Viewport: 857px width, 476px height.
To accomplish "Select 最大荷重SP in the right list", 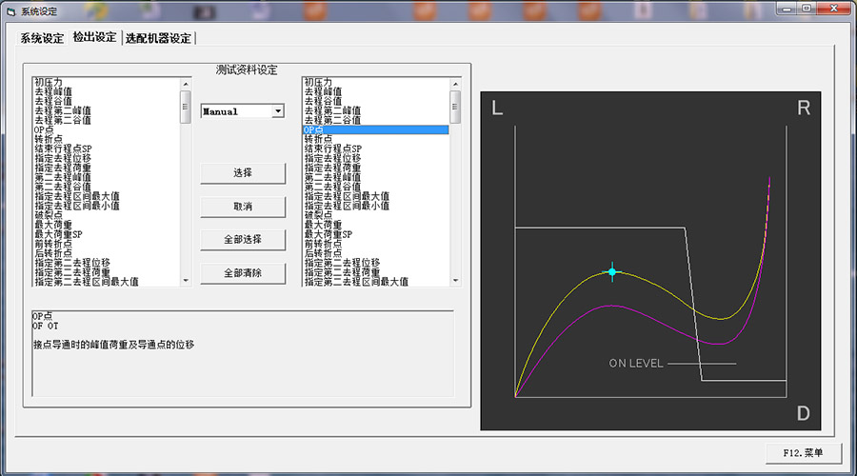I will tap(328, 234).
